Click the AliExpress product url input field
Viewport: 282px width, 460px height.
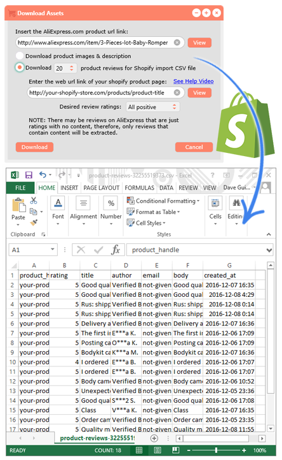(x=100, y=43)
